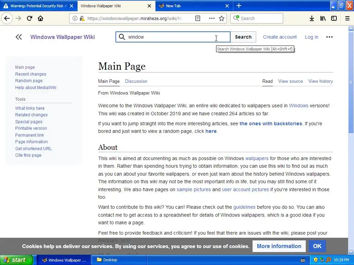The image size is (354, 265).
Task: Select the Read view tab
Action: (268, 81)
